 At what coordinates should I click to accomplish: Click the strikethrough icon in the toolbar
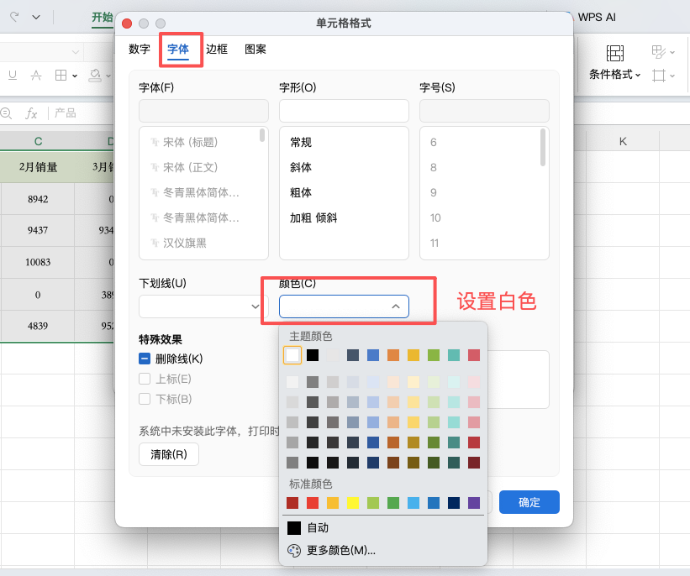35,76
